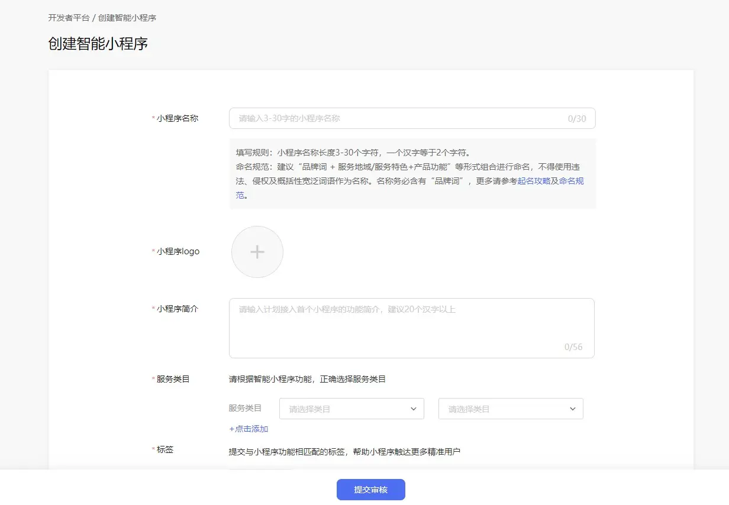Click the 标签 field label
Viewport: 729px width, 505px height.
[x=165, y=449]
